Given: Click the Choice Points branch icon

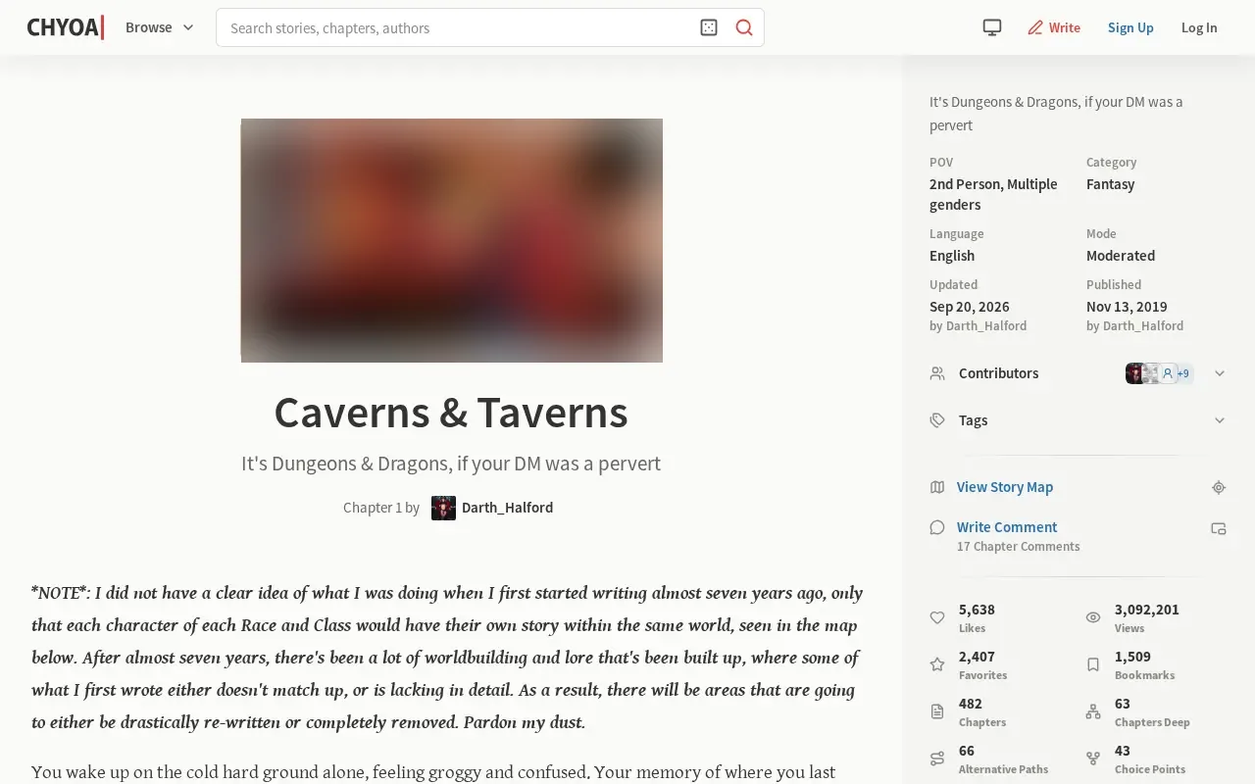Looking at the screenshot, I should pyautogui.click(x=1093, y=759).
